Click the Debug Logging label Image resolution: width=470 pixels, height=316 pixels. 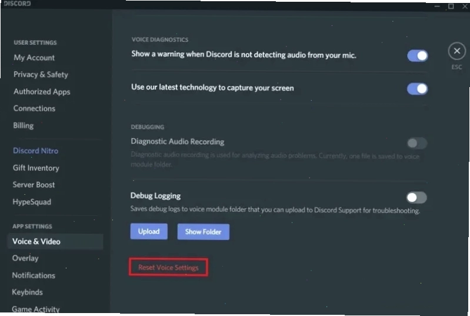tap(155, 196)
